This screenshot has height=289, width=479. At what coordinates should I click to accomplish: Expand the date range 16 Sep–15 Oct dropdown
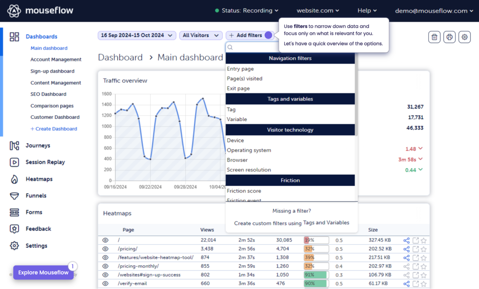(137, 36)
